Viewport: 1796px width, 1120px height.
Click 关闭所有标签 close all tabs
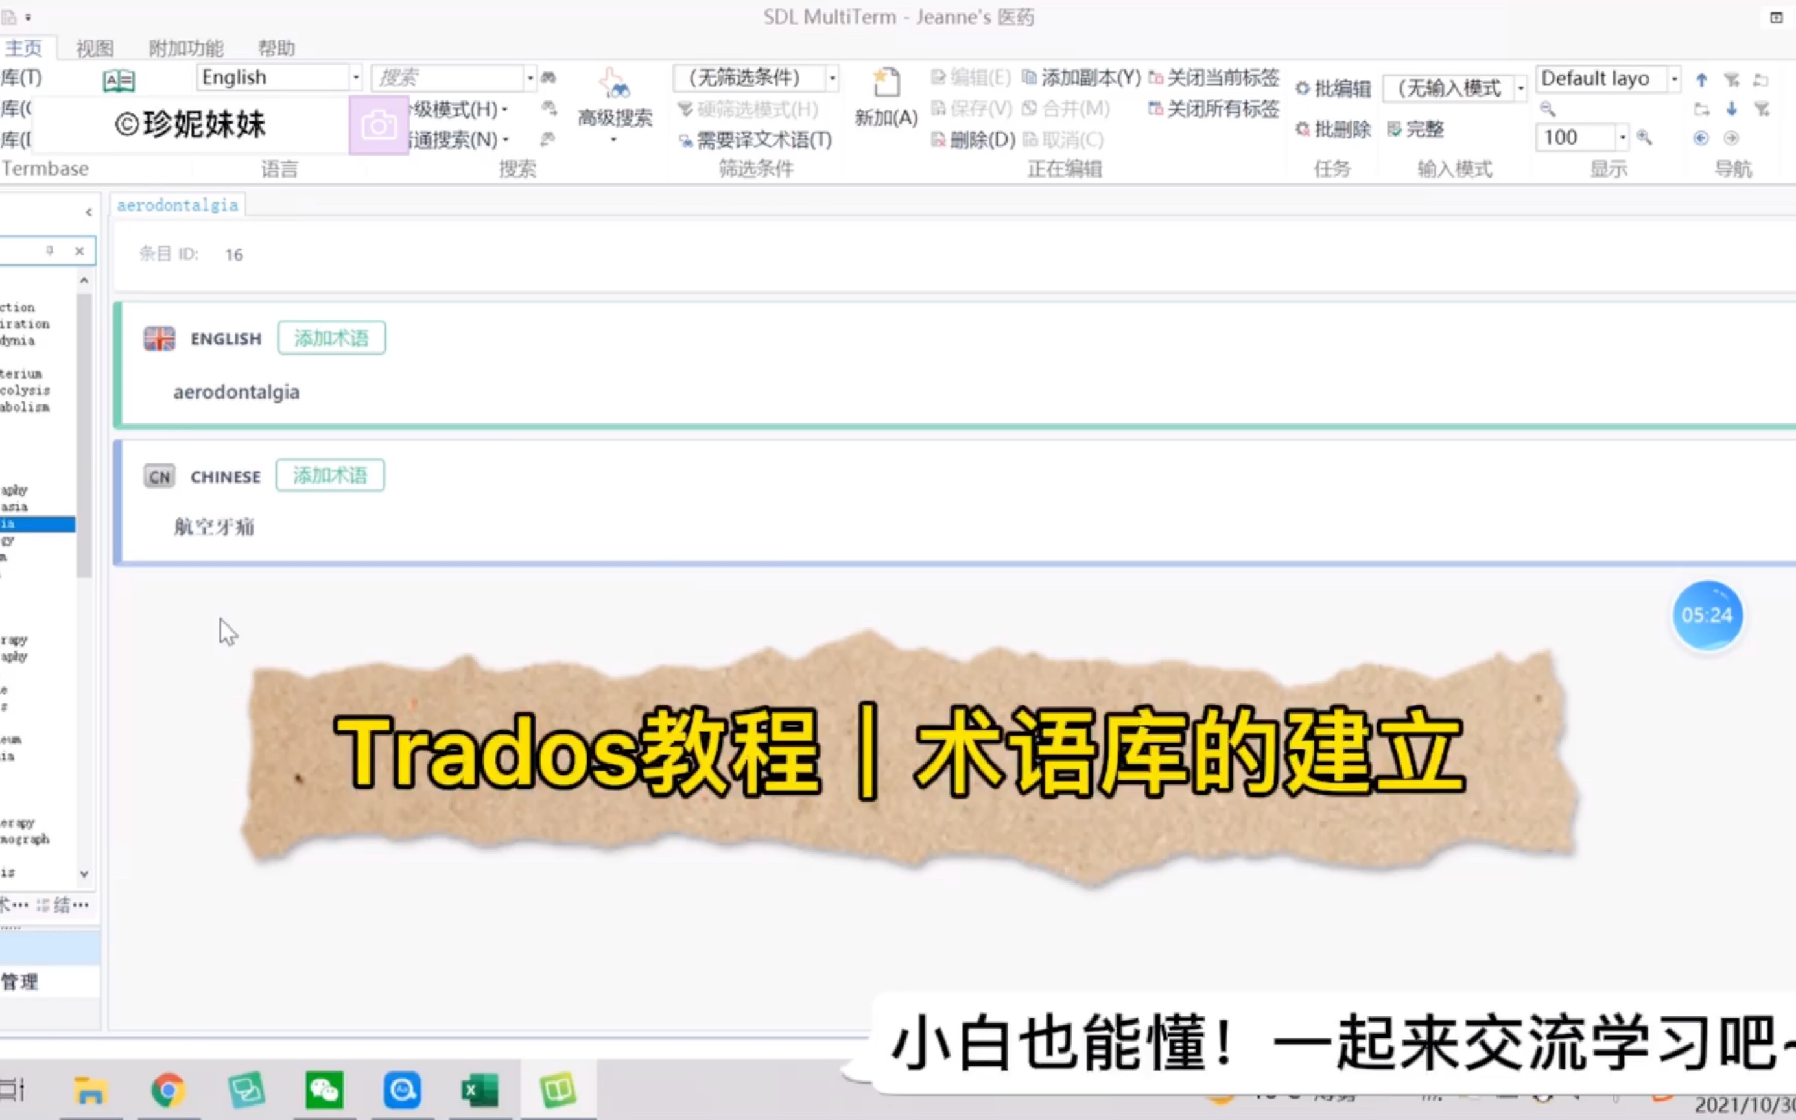[1214, 109]
